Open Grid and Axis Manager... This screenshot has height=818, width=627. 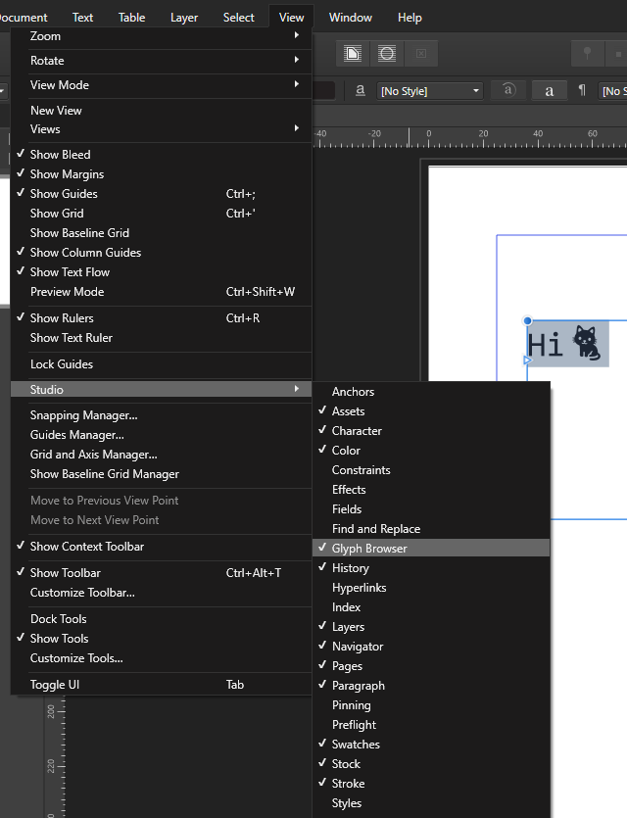pyautogui.click(x=162, y=455)
